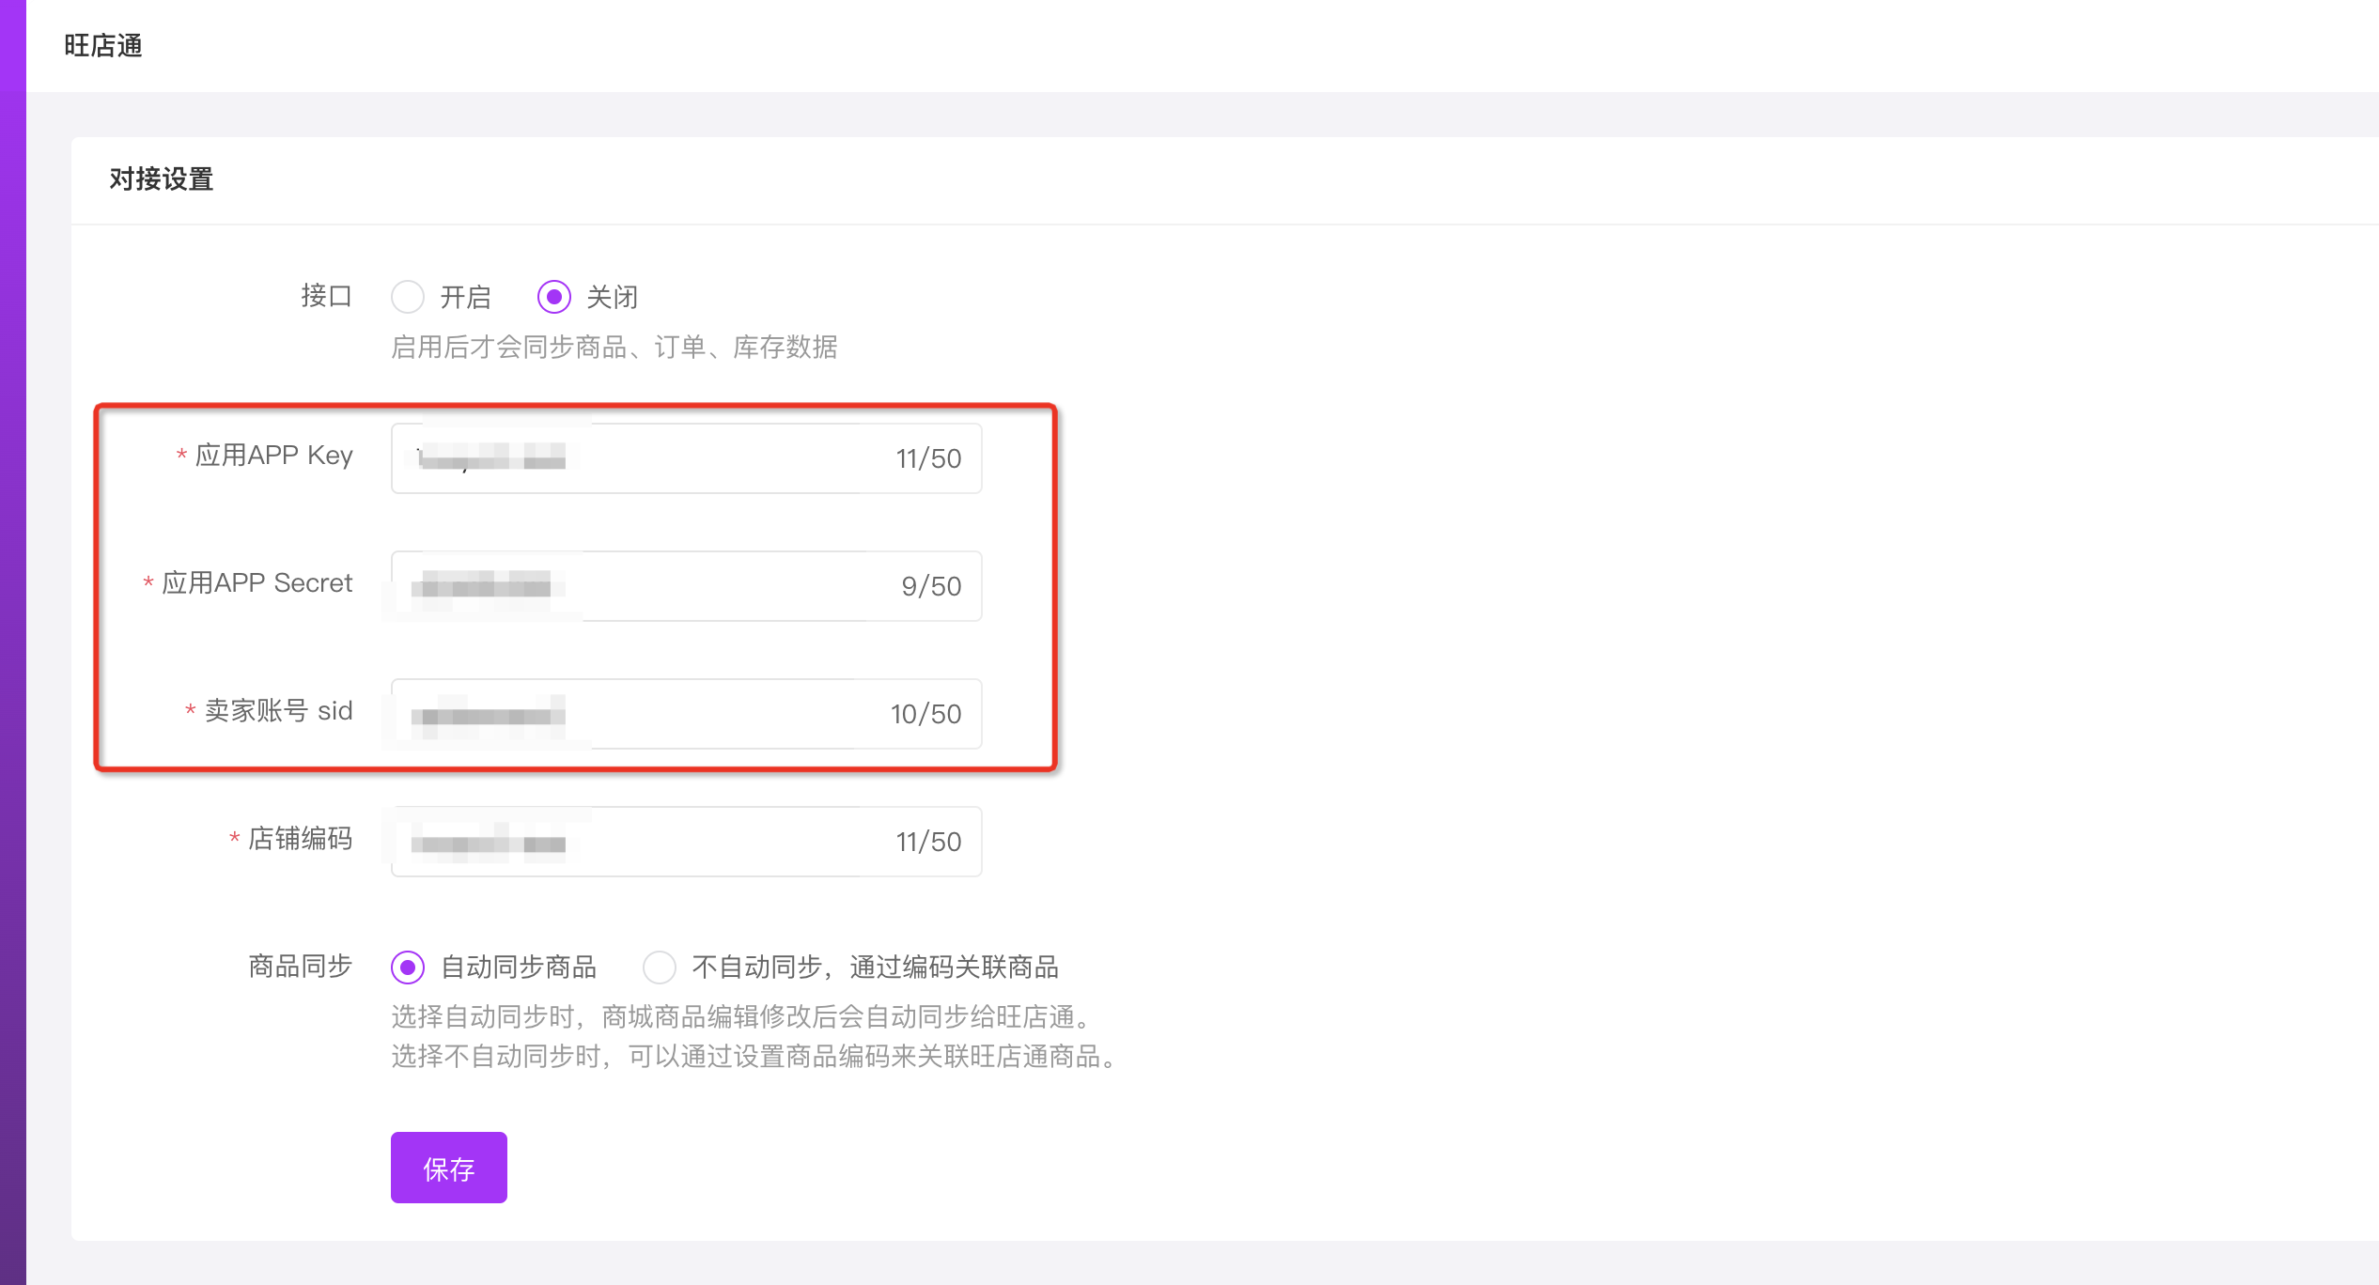Click the 应用APP Key input field
2379x1285 pixels.
click(x=687, y=458)
